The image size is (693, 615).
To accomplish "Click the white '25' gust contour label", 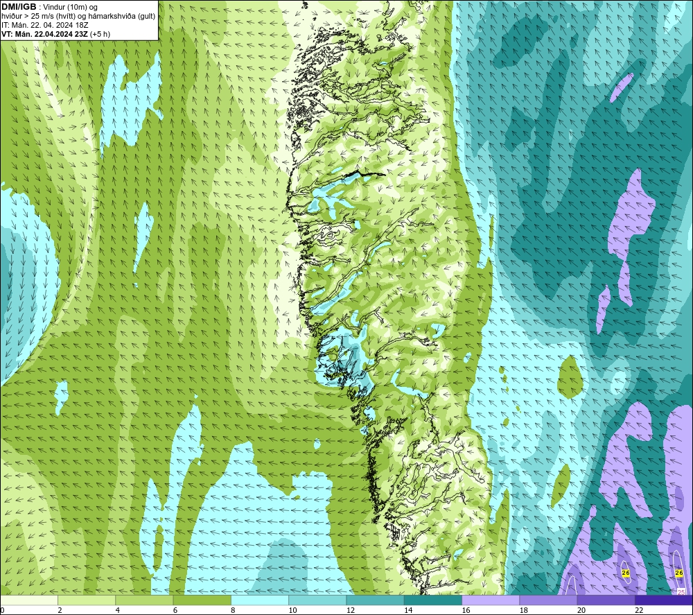I will coord(681,591).
